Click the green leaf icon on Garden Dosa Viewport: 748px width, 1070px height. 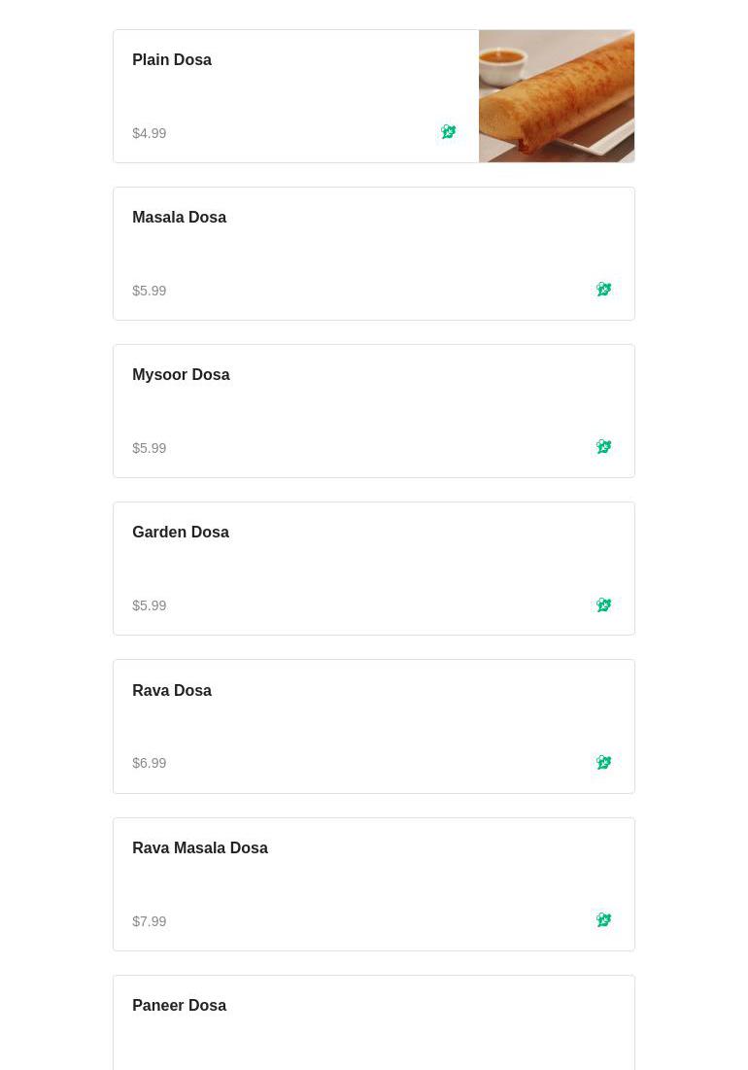pyautogui.click(x=603, y=604)
